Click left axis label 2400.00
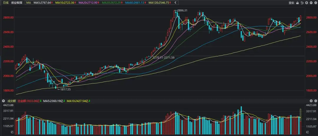Image resolution: width=318 pixels, height=136 pixels. point(9,46)
